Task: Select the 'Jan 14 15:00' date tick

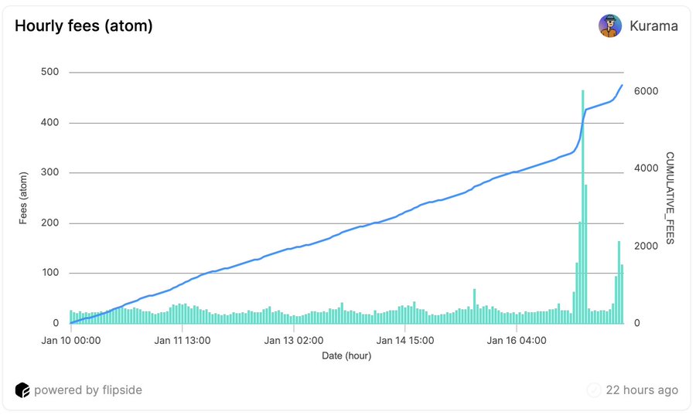Action: click(404, 339)
